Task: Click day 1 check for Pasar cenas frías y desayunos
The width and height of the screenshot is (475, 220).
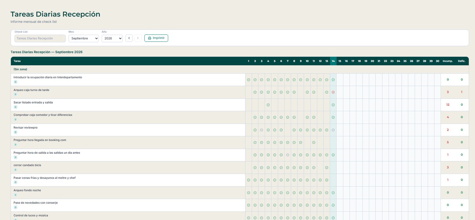Action: click(249, 180)
